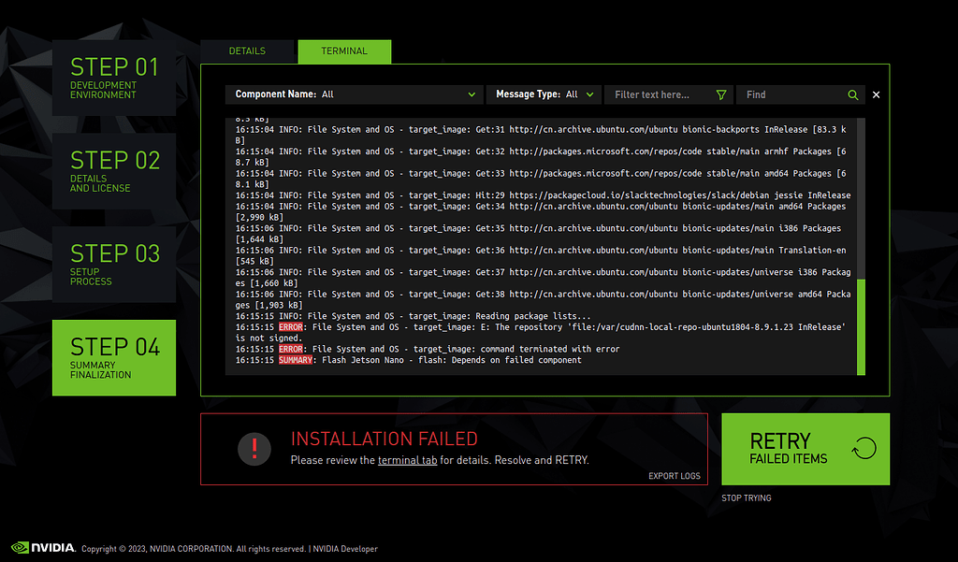Click the X icon on the filter bar
Viewport: 958px width, 562px height.
[x=876, y=94]
